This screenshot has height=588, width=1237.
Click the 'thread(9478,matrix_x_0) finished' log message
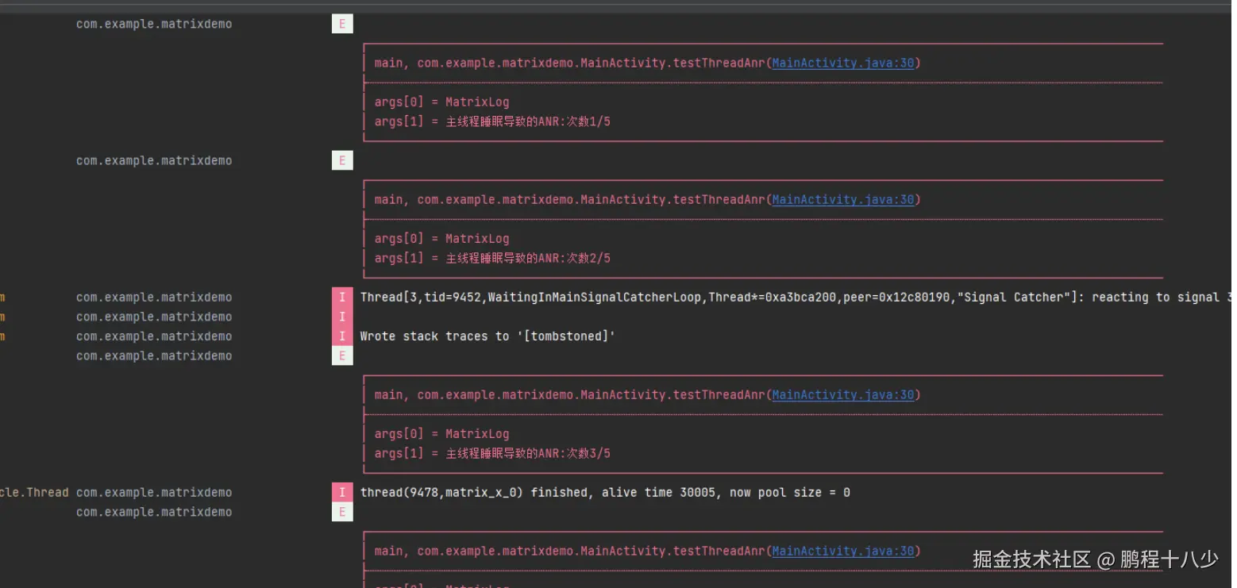(605, 493)
